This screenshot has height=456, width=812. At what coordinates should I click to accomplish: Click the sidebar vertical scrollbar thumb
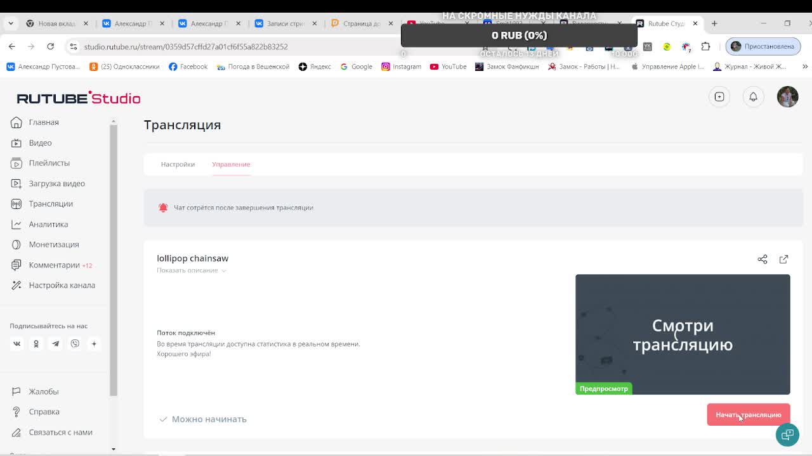[114, 260]
